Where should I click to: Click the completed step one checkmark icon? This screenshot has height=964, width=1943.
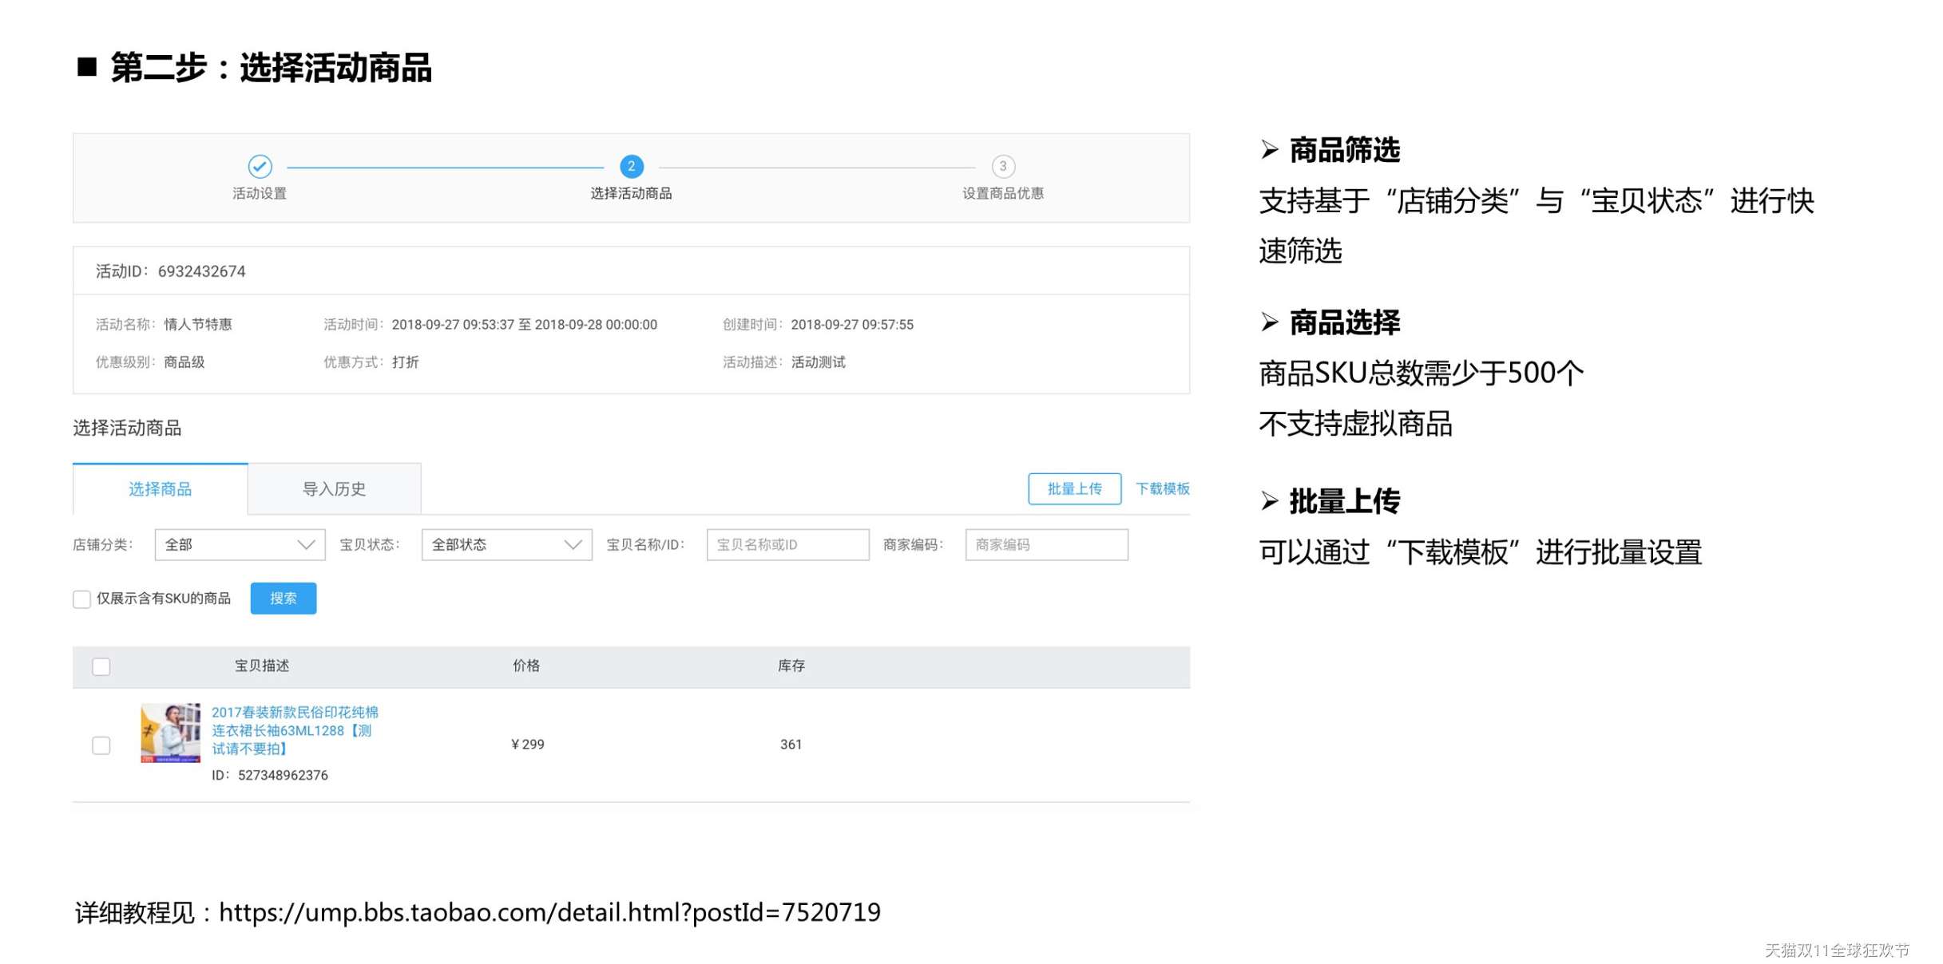pyautogui.click(x=260, y=166)
